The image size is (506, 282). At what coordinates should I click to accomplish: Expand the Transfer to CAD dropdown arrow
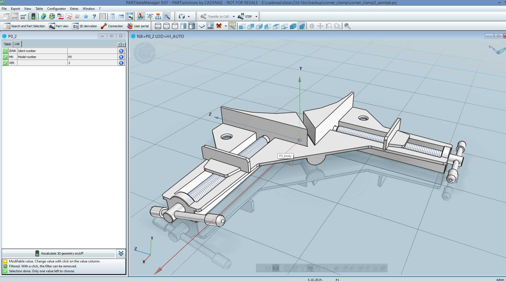234,17
